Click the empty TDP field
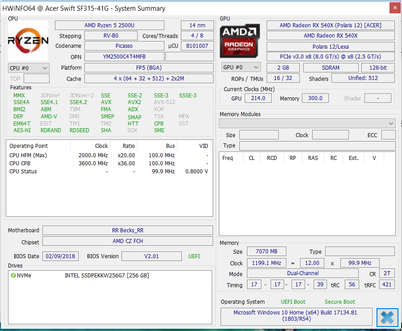402x331 pixels. (37, 79)
